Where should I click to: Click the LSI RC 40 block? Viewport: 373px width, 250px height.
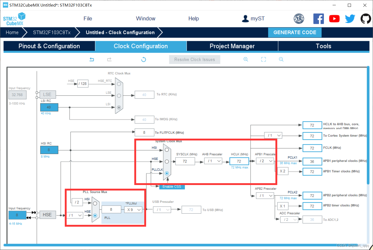pyautogui.click(x=49, y=107)
